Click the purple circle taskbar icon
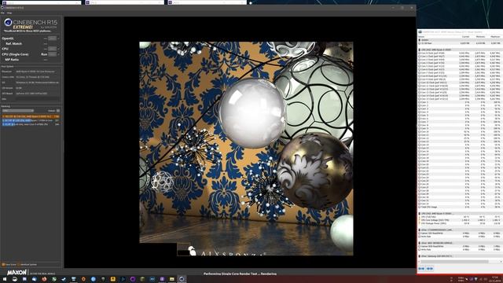This screenshot has height=283, width=503. (x=133, y=279)
